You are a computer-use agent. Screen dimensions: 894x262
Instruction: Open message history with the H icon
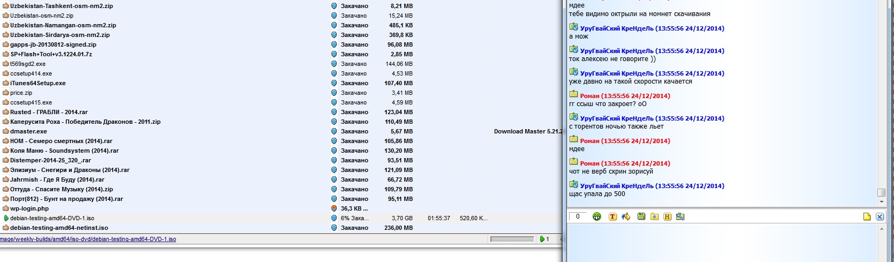[667, 216]
